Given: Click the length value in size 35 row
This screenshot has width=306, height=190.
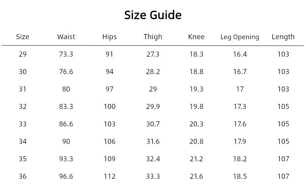Looking at the screenshot, I should [x=283, y=159].
